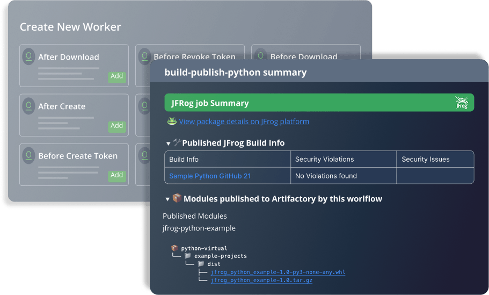Collapse the Modules published to Artifactory section
Viewport: 489px width, 295px height.
168,199
